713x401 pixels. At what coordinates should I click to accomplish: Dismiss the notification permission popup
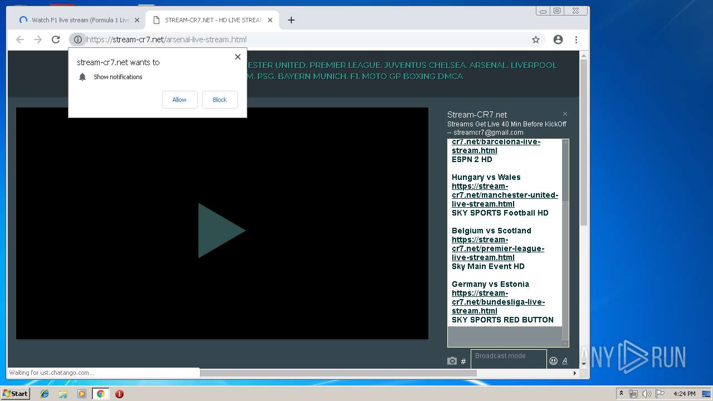pos(238,57)
